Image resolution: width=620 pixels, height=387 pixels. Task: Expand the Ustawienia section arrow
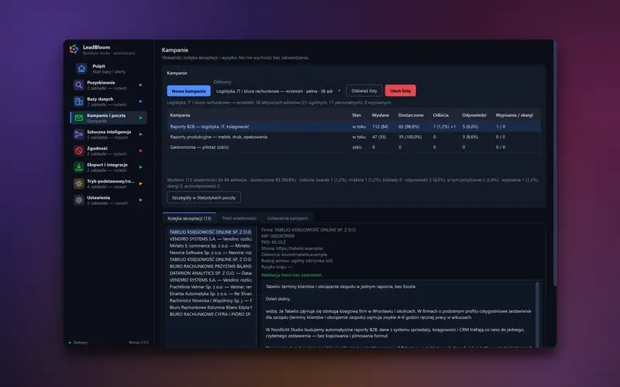[x=141, y=200]
